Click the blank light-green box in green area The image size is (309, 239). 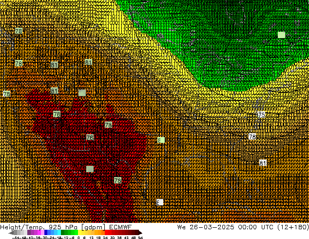pyautogui.click(x=281, y=35)
